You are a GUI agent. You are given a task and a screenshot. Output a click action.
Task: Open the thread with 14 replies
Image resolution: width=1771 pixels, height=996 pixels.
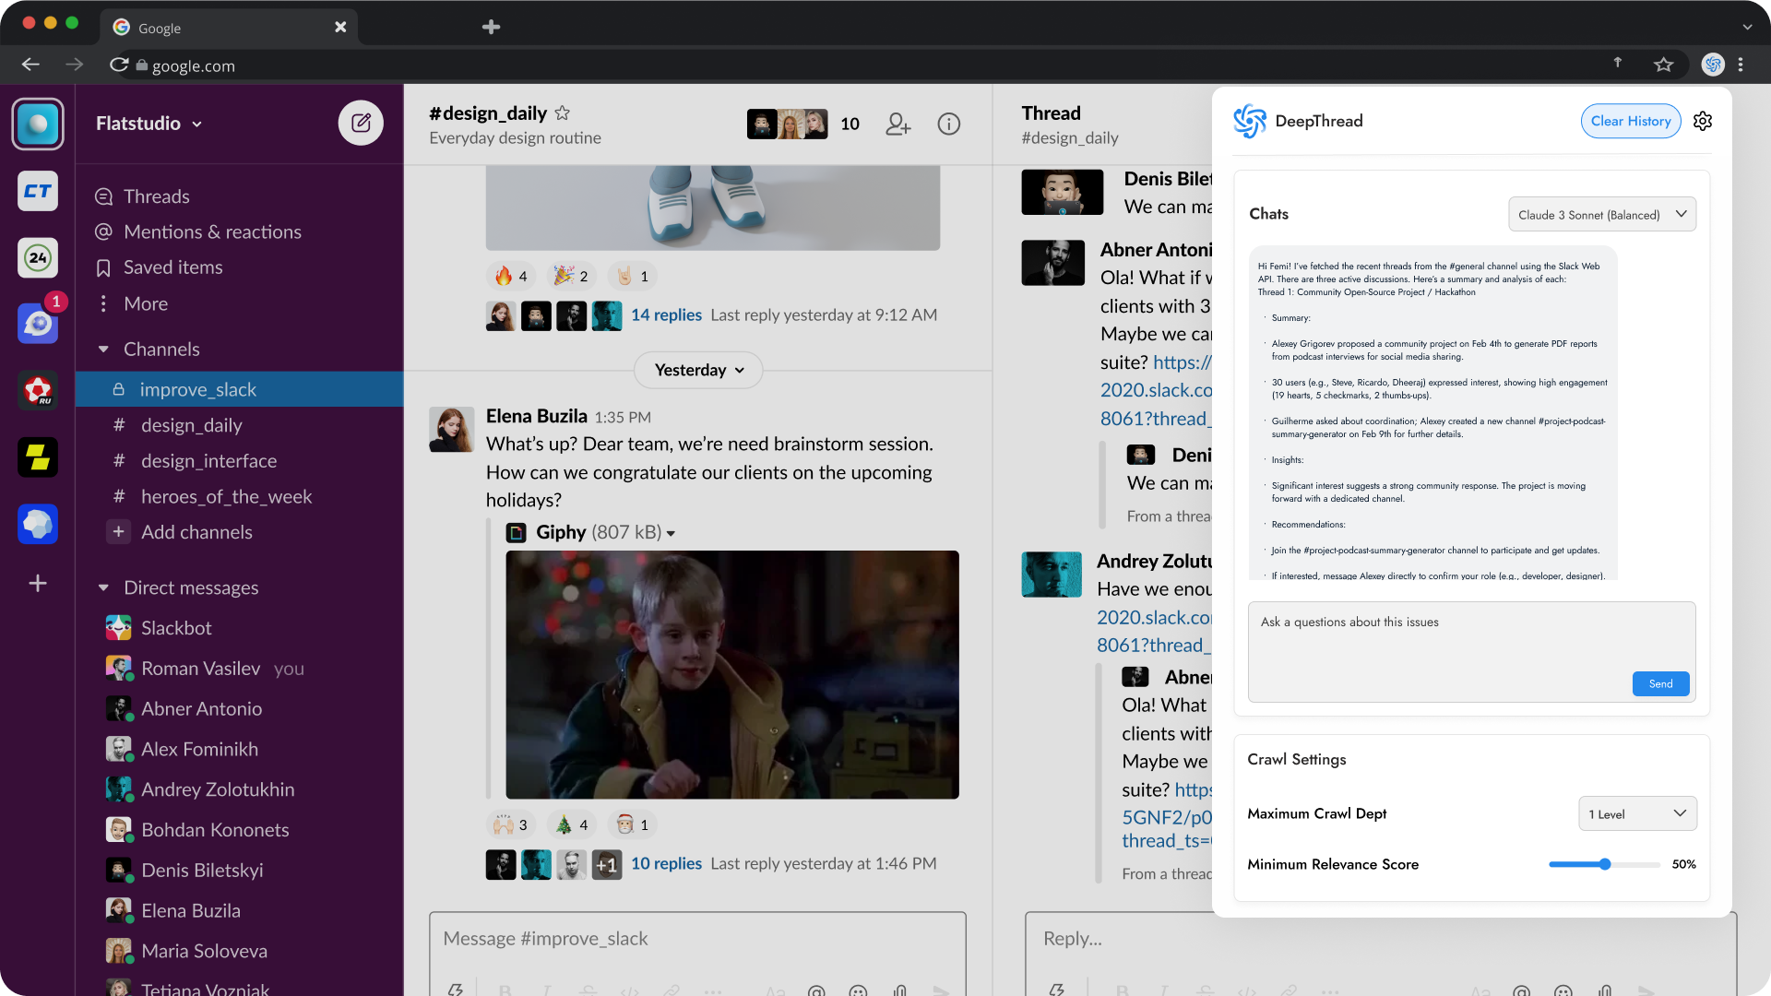[666, 314]
